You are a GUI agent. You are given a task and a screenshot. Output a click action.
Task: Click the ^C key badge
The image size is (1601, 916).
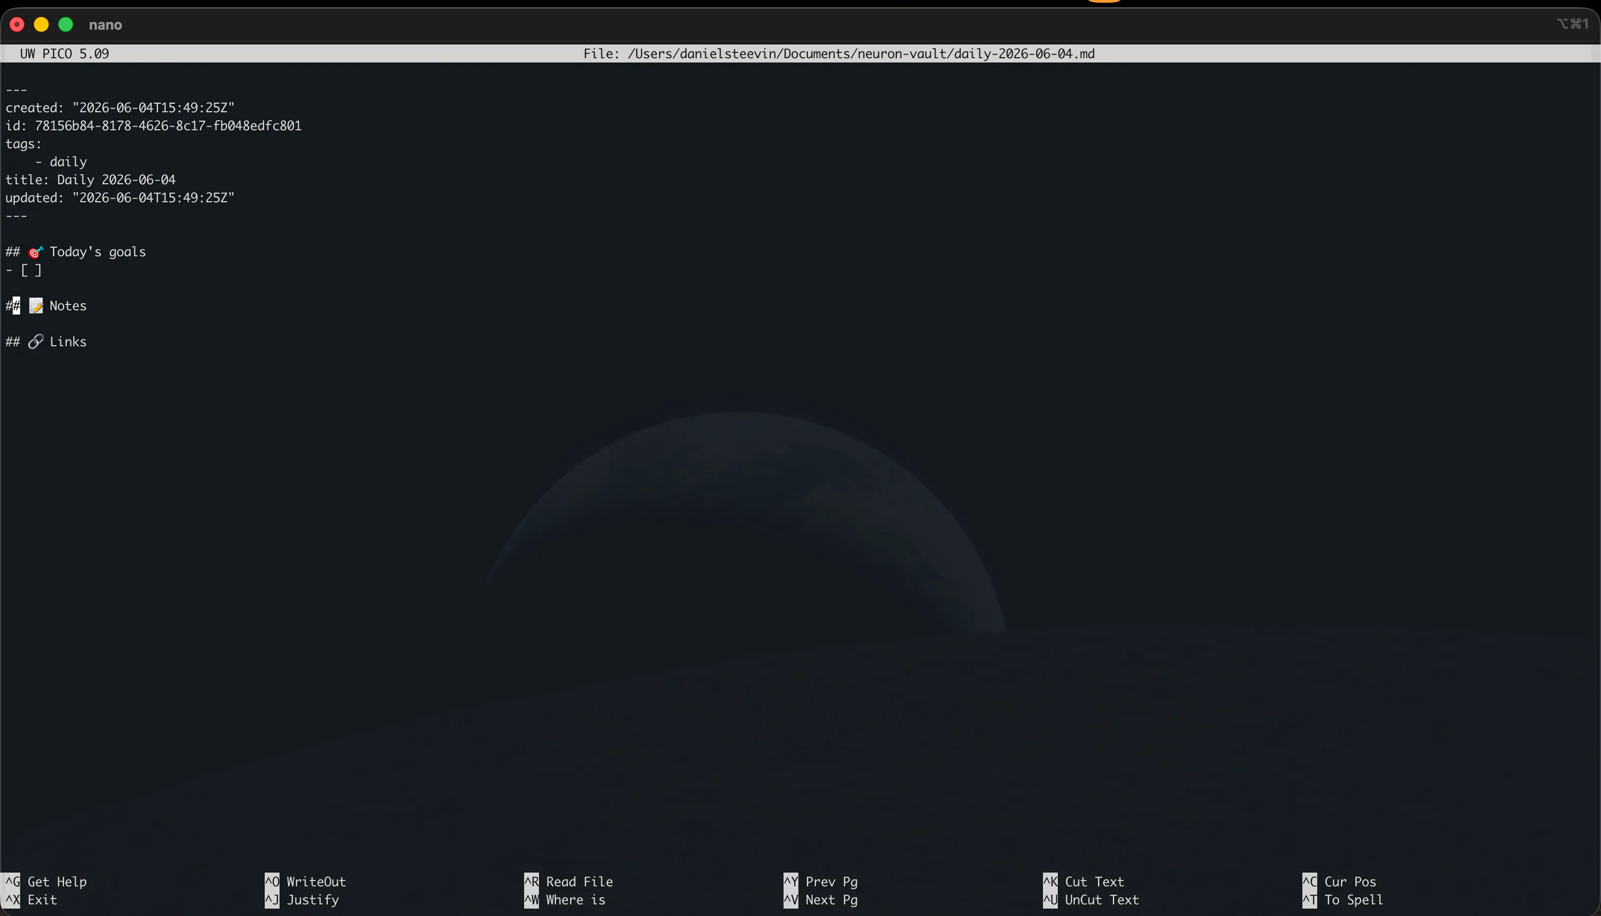(x=1310, y=882)
